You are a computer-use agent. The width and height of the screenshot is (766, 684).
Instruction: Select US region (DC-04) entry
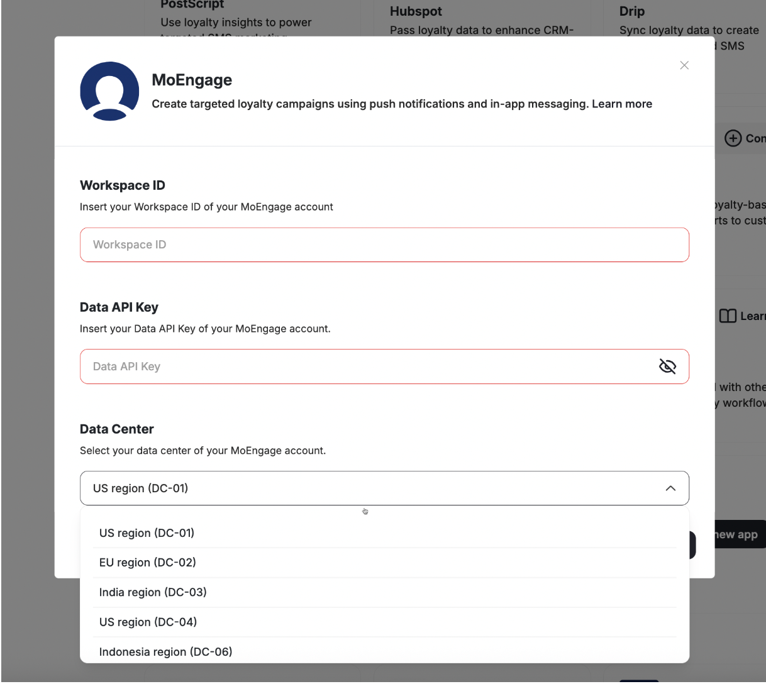pyautogui.click(x=148, y=622)
